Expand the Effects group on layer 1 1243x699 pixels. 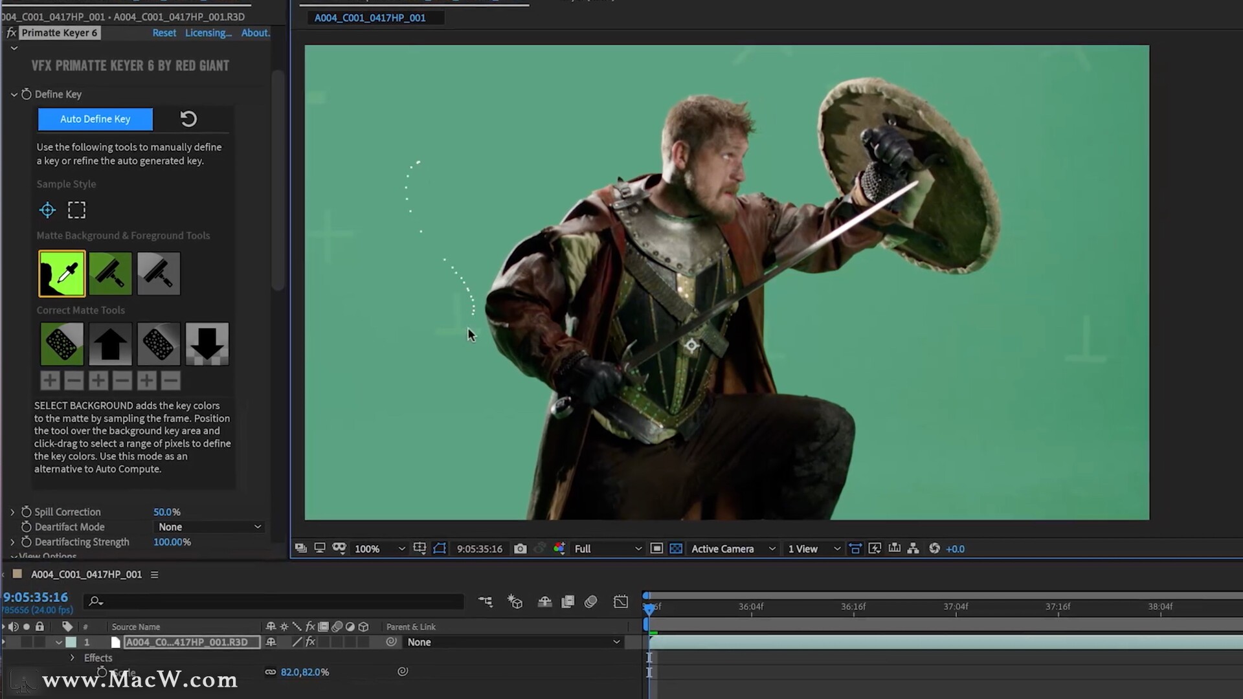[72, 658]
